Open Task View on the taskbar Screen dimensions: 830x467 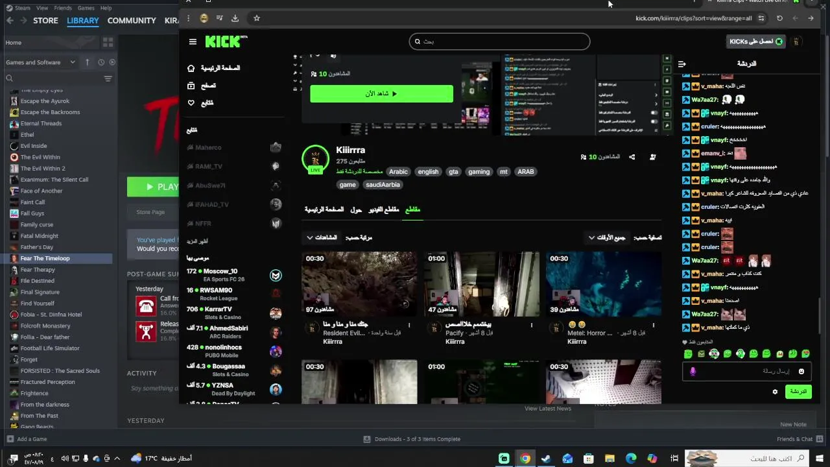[x=674, y=459]
